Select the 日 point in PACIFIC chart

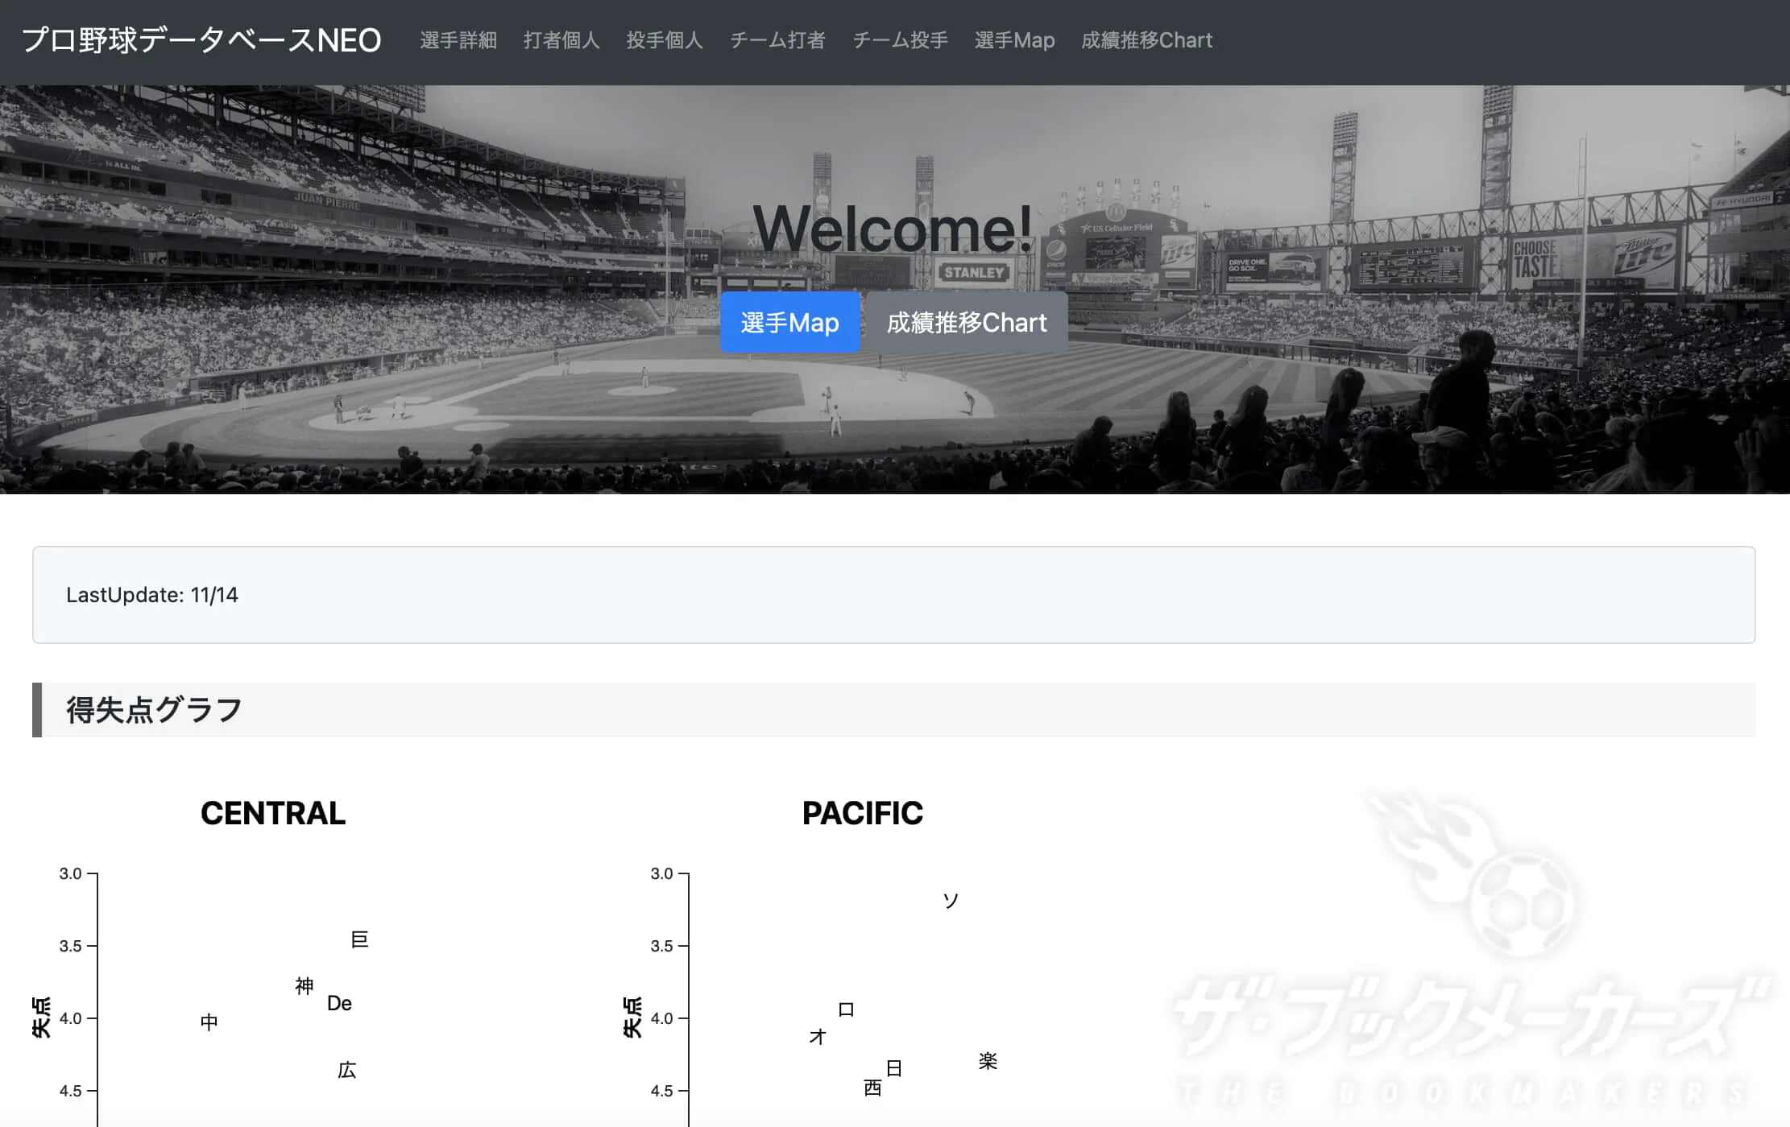[893, 1068]
